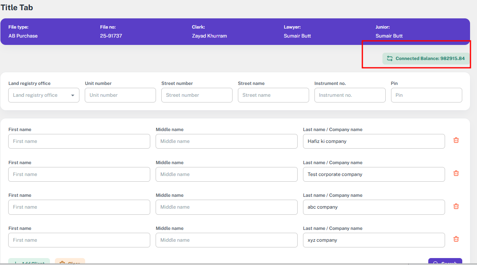
Task: Remove the abc company row via trash icon
Action: (456, 206)
